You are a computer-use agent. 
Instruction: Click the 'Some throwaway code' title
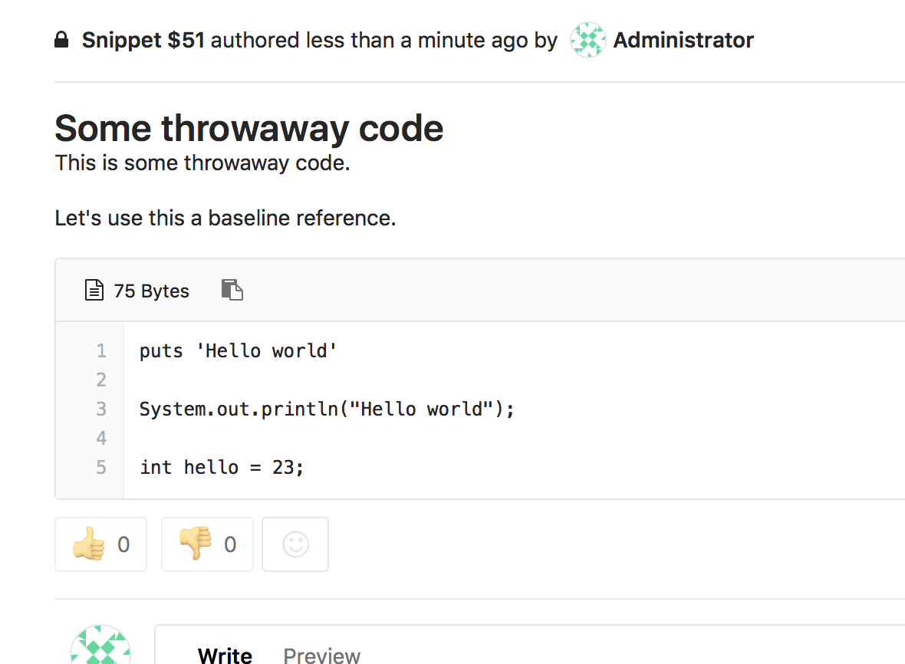coord(249,128)
